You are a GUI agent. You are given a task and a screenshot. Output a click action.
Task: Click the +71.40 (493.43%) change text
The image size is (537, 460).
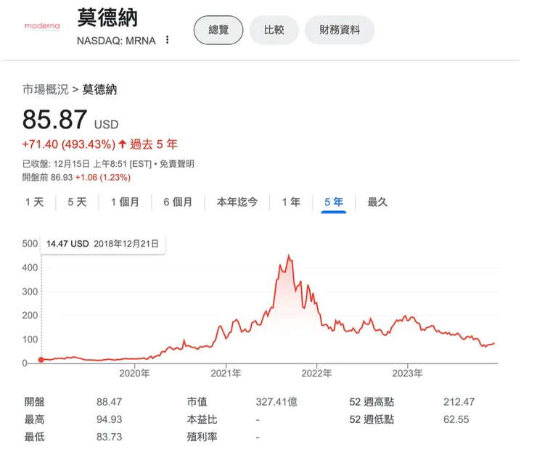(x=69, y=144)
